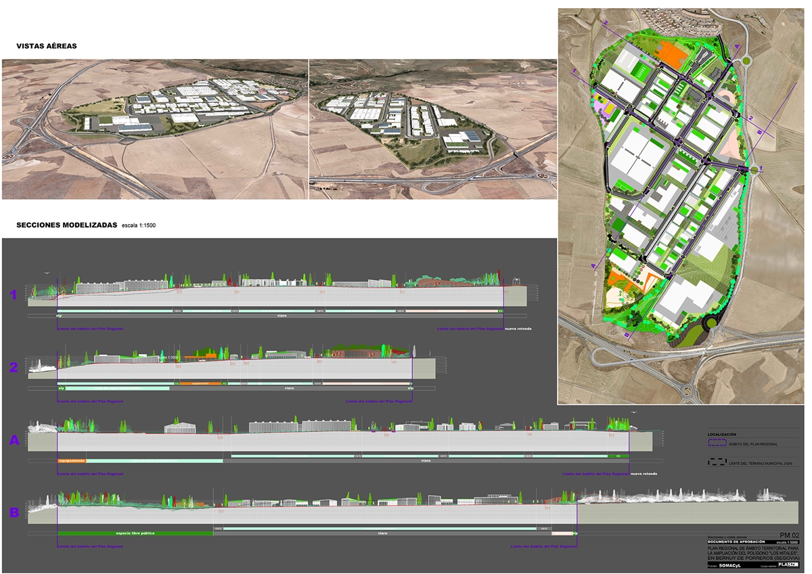Click the purple dashed Ámbito del Plan Regional symbol
The width and height of the screenshot is (812, 574).
pos(717,444)
